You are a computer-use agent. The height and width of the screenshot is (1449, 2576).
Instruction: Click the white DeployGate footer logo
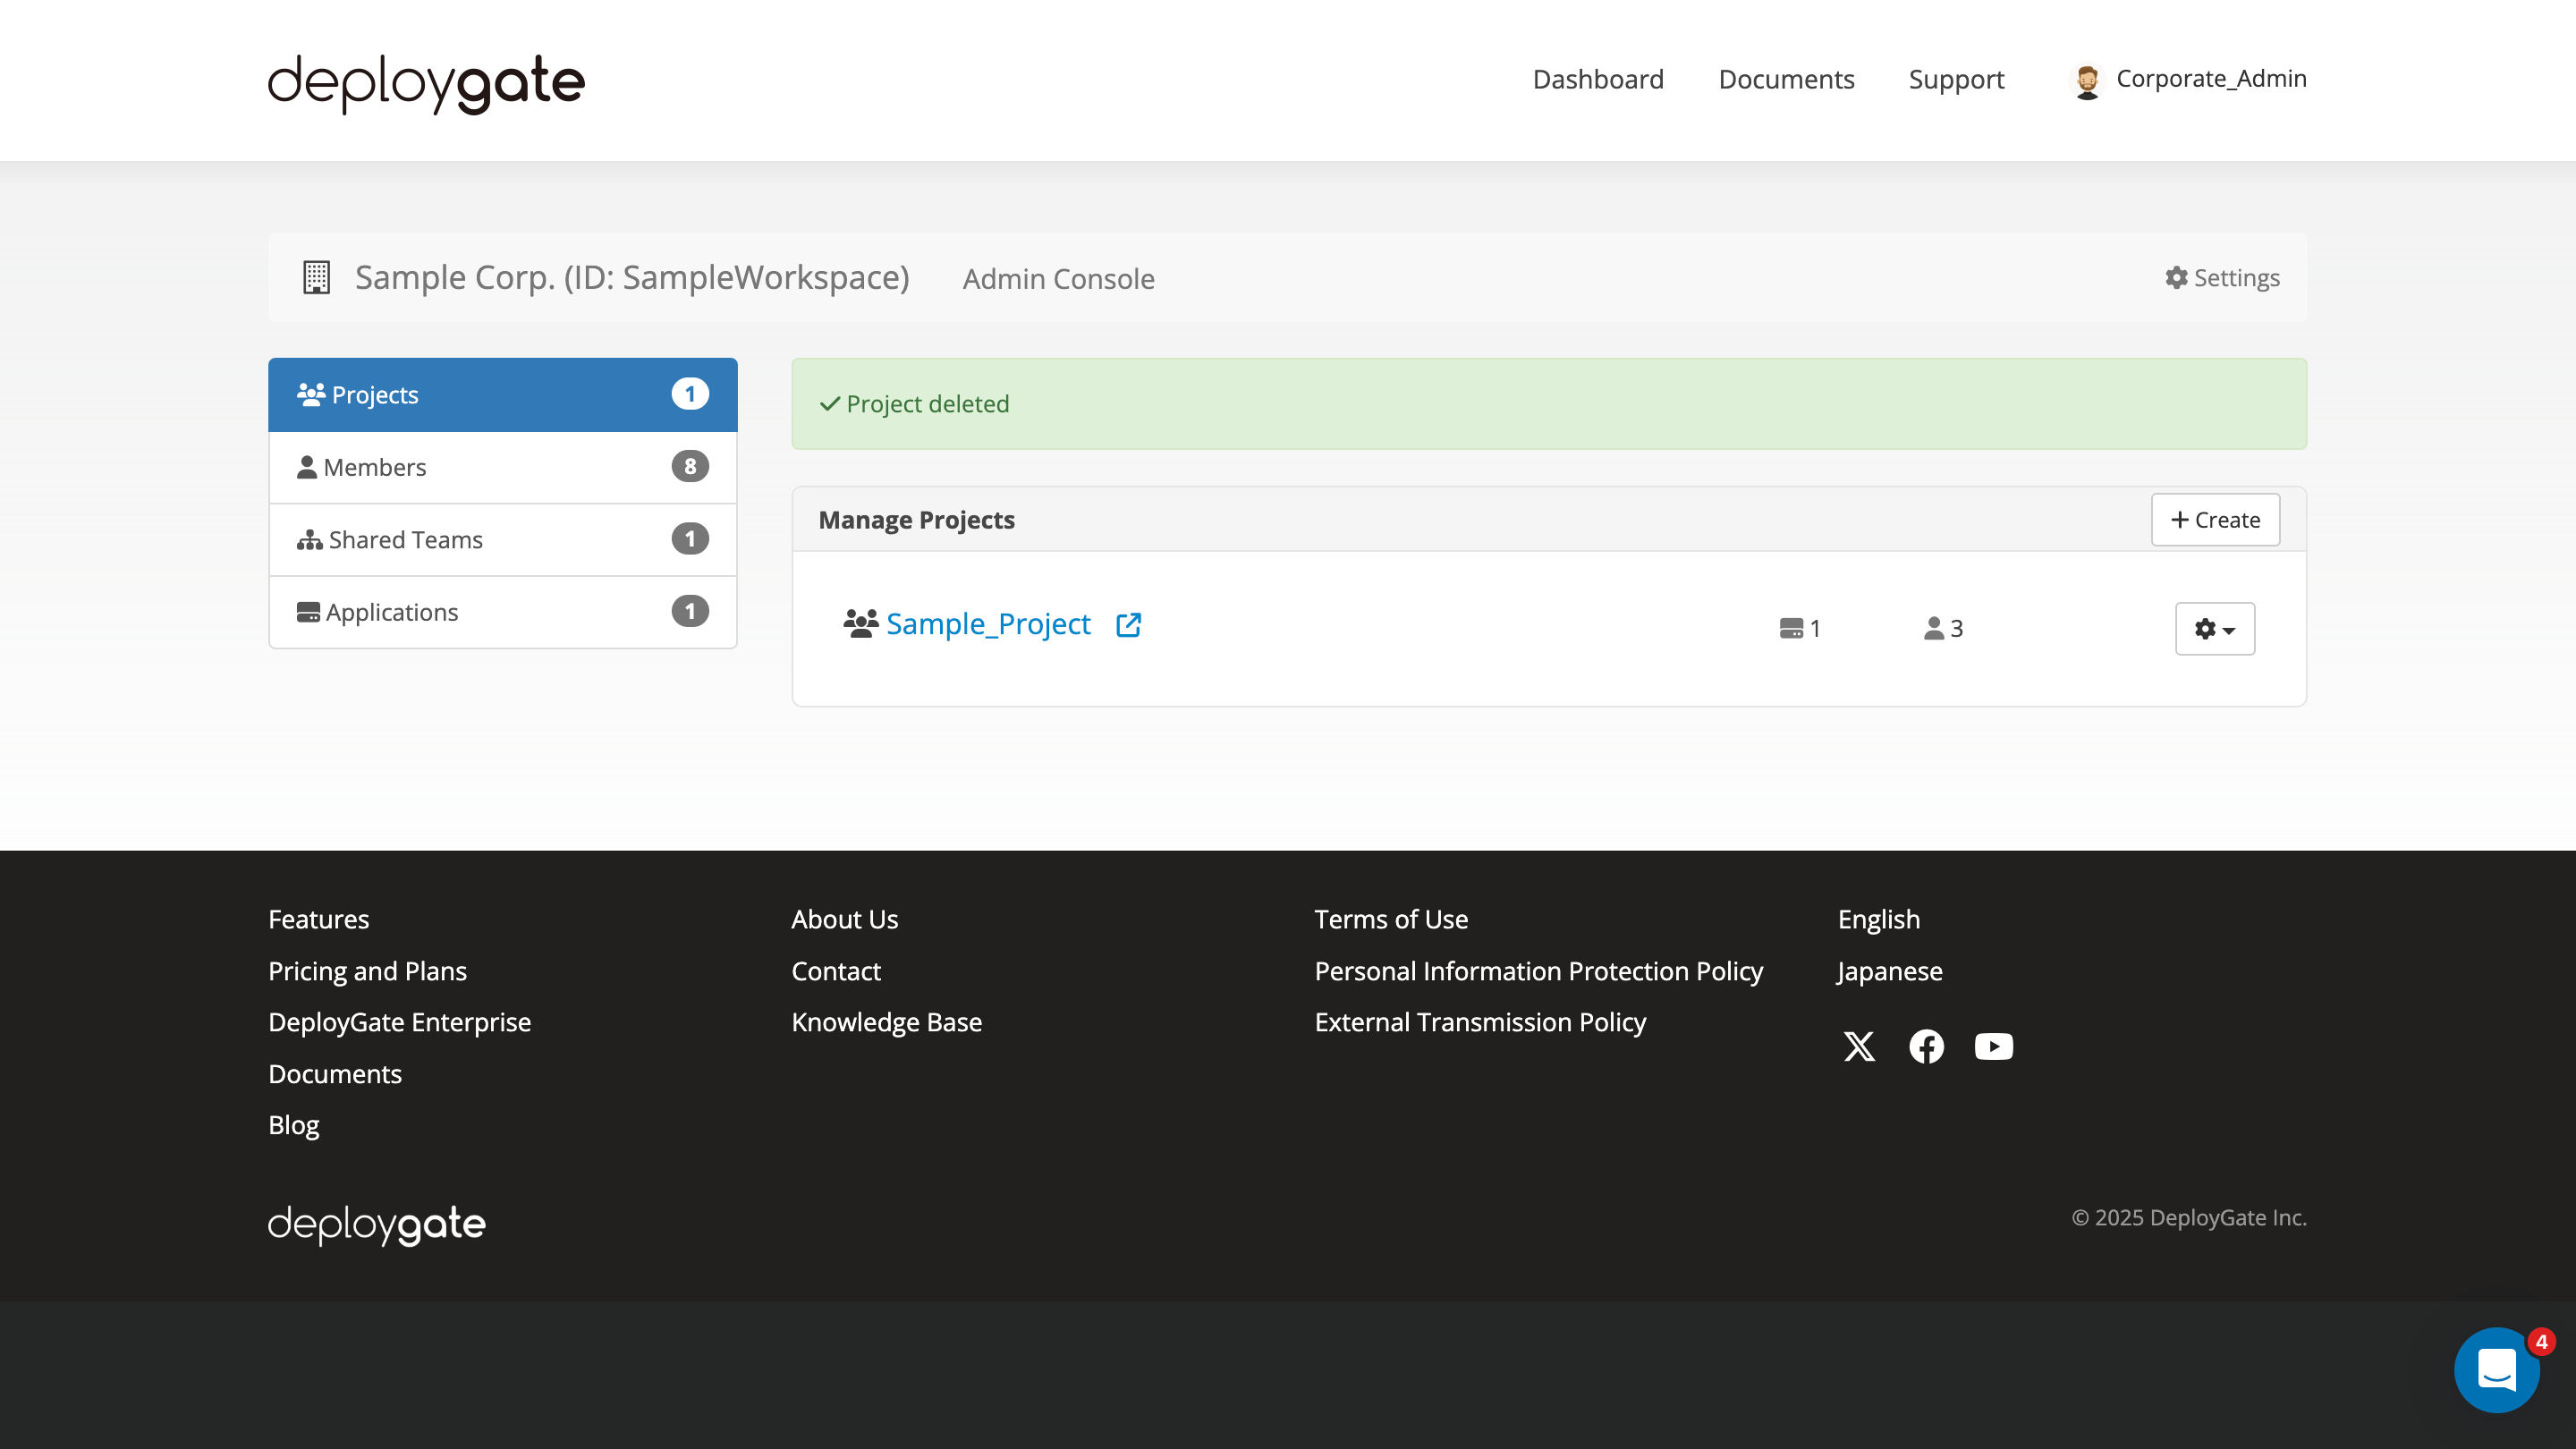pyautogui.click(x=376, y=1223)
